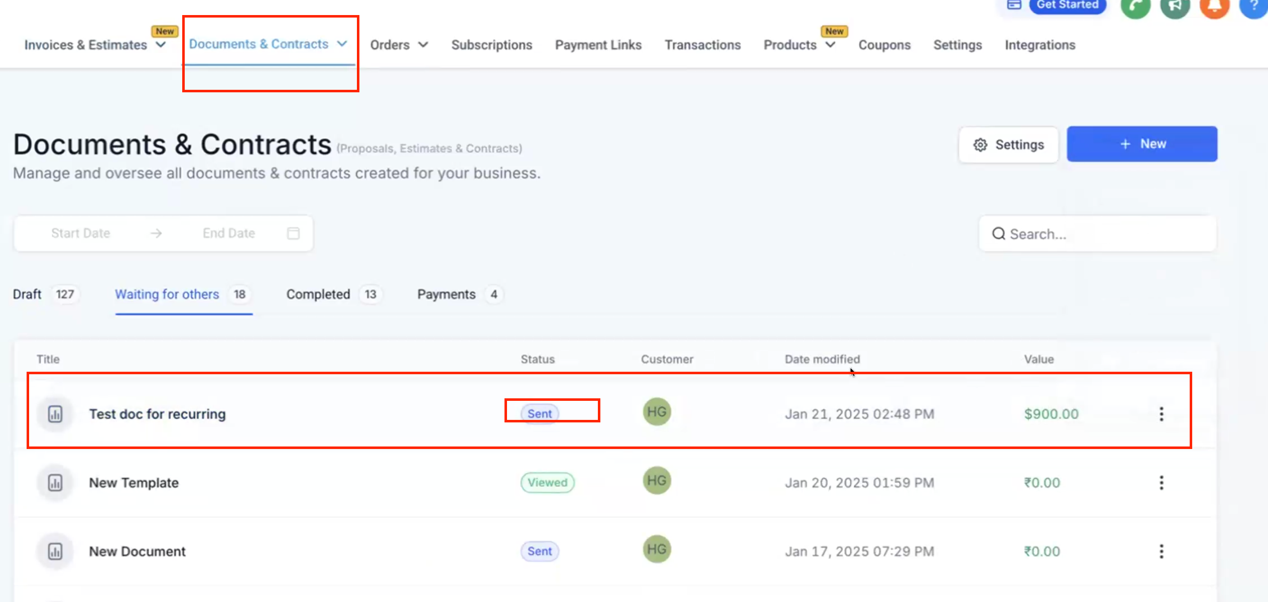Click HG customer avatar on New Document row
The width and height of the screenshot is (1268, 602).
pos(657,549)
